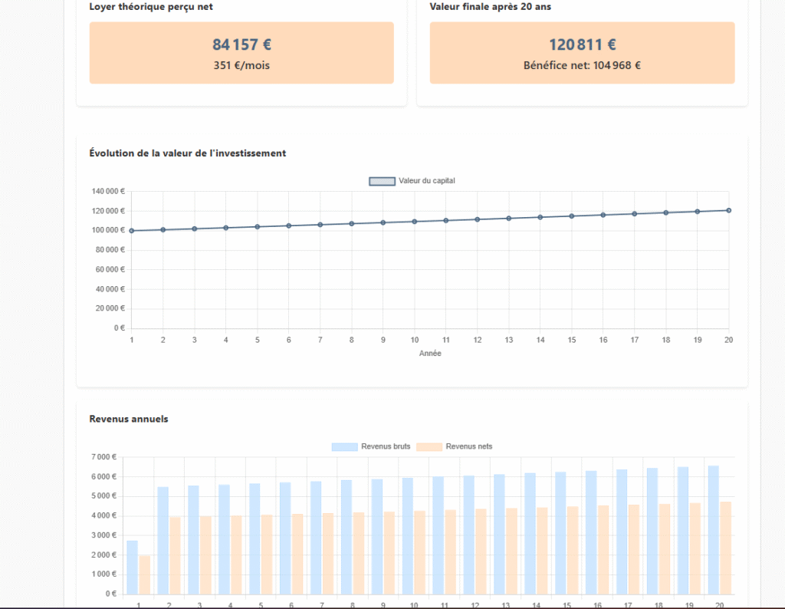Select the year 1 point on capital line

point(132,231)
